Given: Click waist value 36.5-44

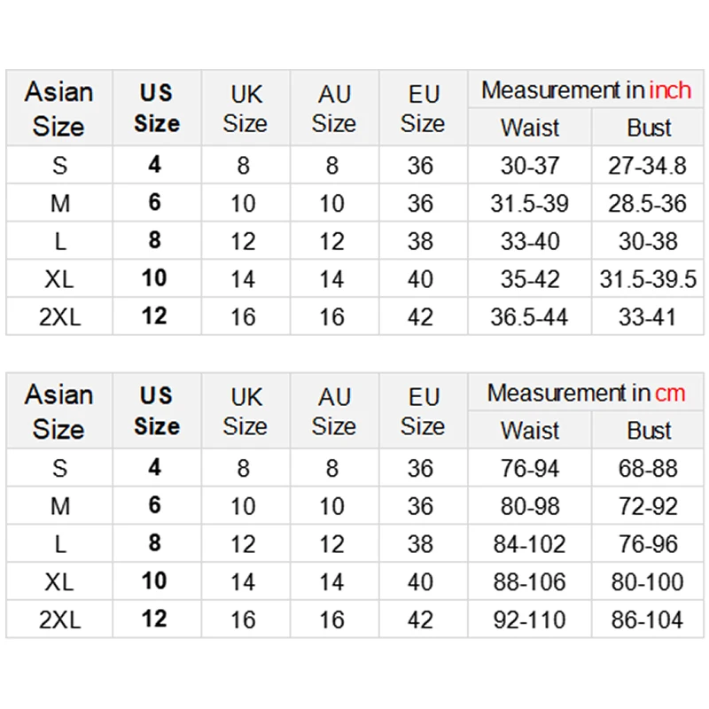Looking at the screenshot, I should point(529,317).
